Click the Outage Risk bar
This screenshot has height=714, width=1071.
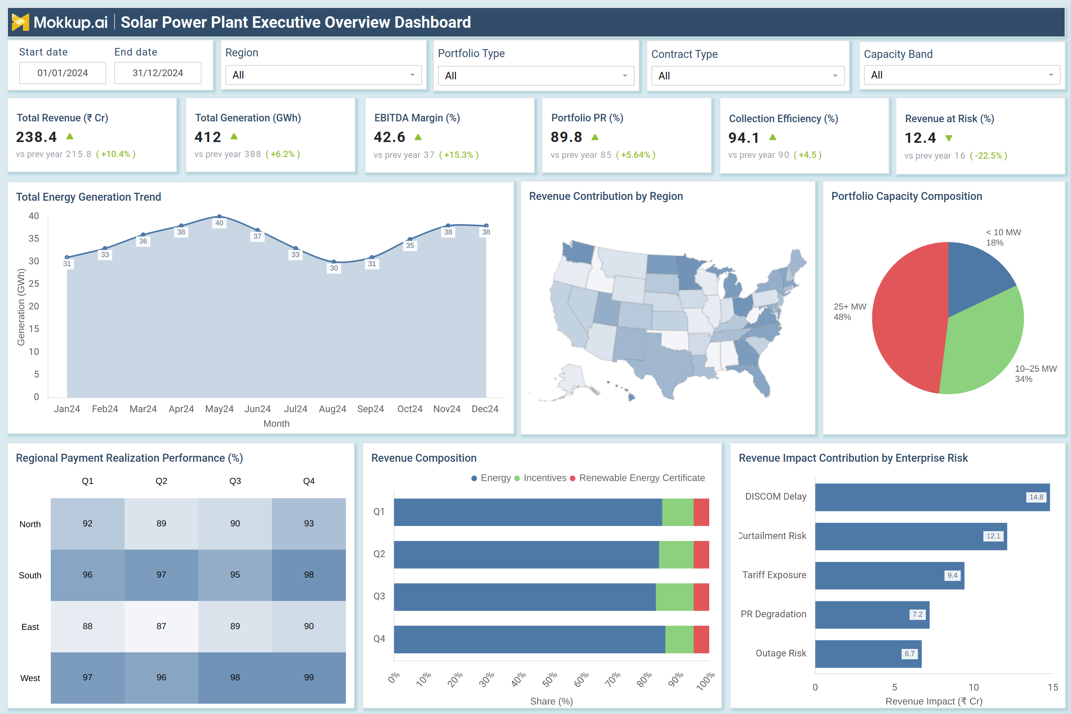[x=868, y=654]
